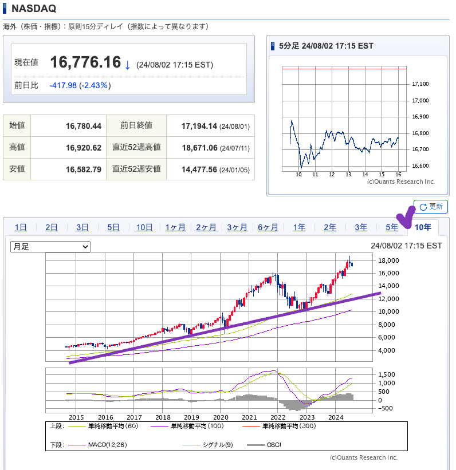Click the 単純移動平均(300) legend entry
The height and width of the screenshot is (470, 456).
coord(279,426)
